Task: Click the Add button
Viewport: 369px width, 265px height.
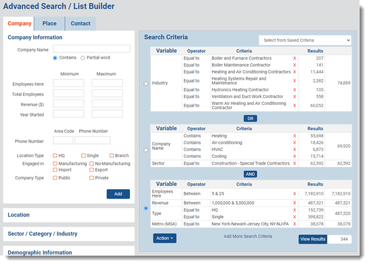Action: (118, 194)
